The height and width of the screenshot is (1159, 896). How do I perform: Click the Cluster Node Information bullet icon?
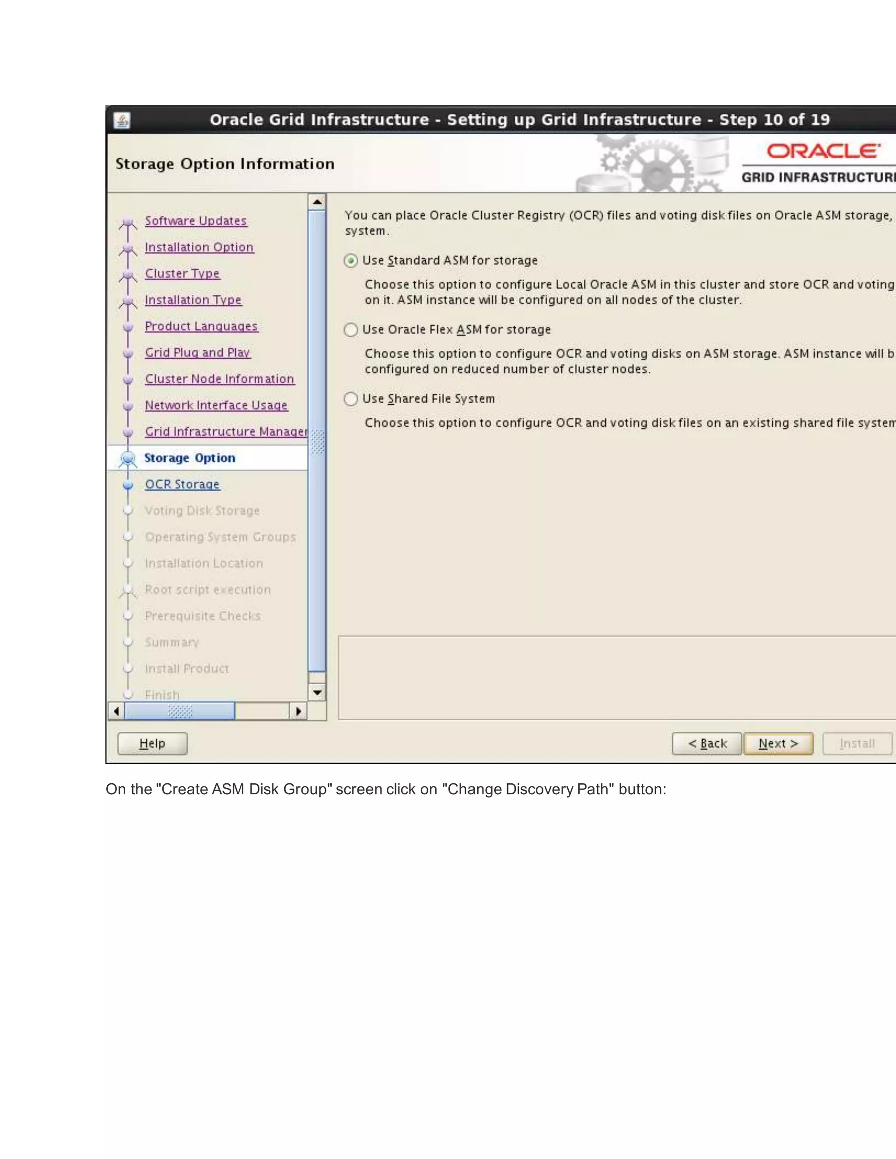(127, 380)
